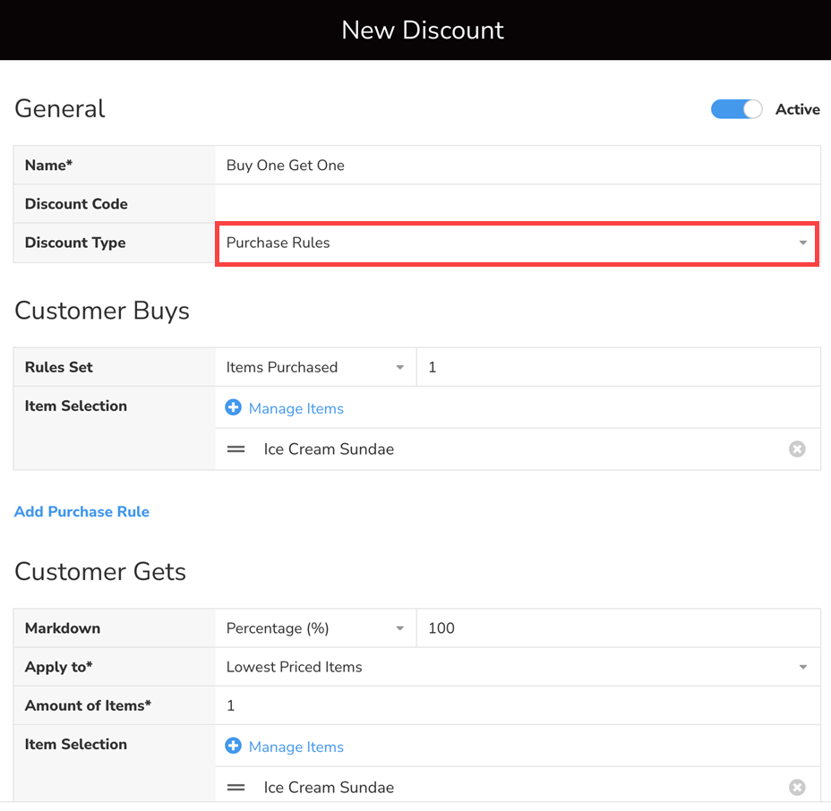
Task: Toggle the Active discount switch
Action: coord(736,109)
